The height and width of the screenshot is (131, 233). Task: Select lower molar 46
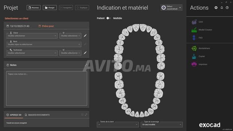tap(121, 93)
